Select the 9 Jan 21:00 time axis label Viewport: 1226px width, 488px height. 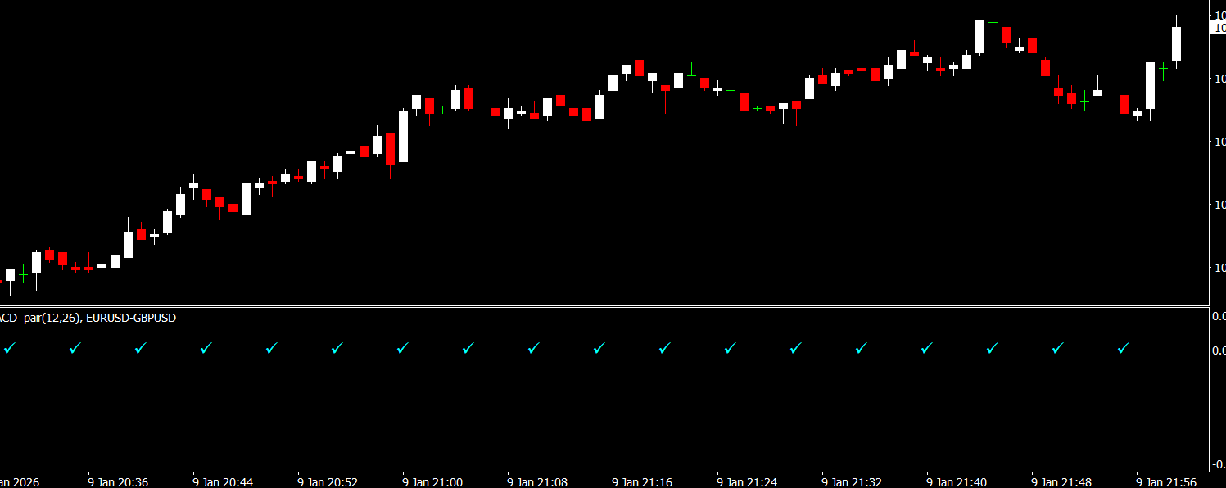[x=432, y=481]
